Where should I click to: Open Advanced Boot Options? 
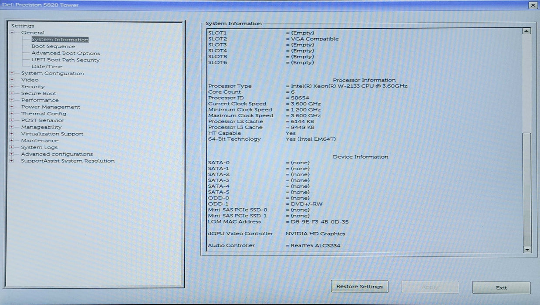coord(66,53)
